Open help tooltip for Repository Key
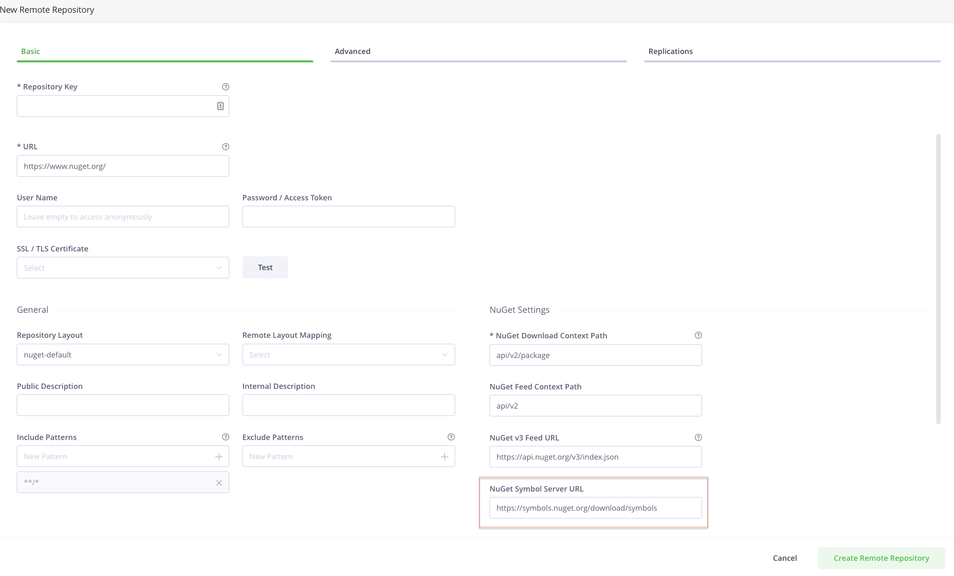 (225, 86)
